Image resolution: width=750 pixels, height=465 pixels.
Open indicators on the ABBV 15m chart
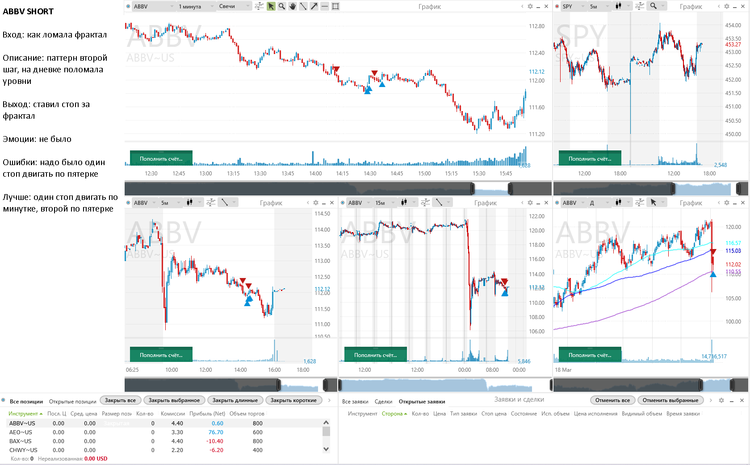(x=425, y=203)
